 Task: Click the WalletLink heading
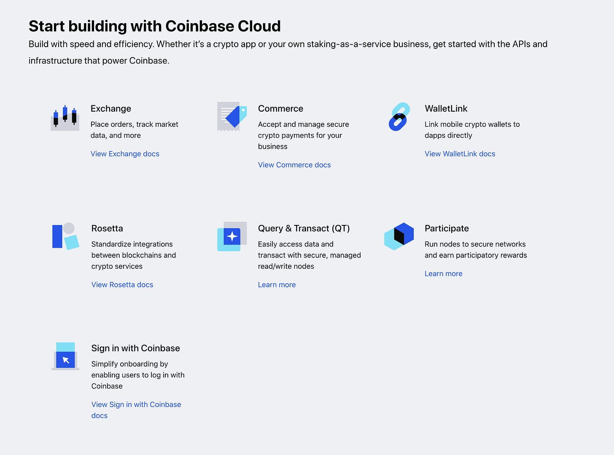[446, 109]
